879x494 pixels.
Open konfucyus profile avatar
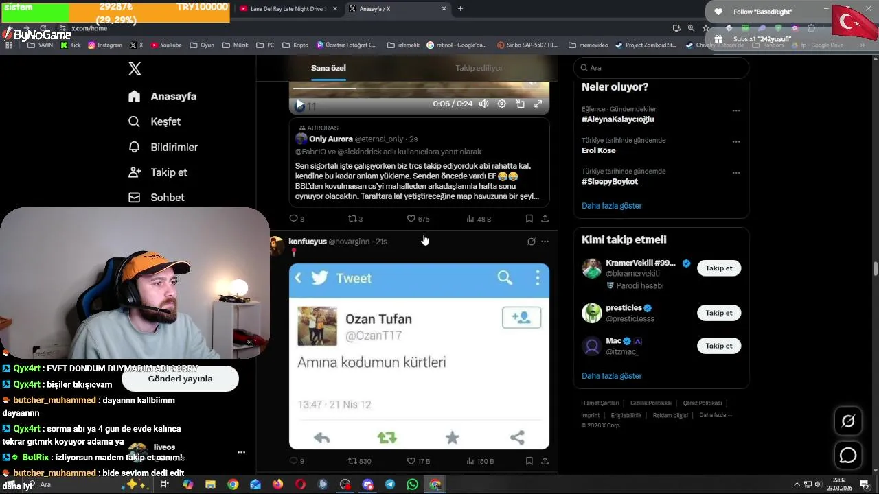pyautogui.click(x=277, y=245)
